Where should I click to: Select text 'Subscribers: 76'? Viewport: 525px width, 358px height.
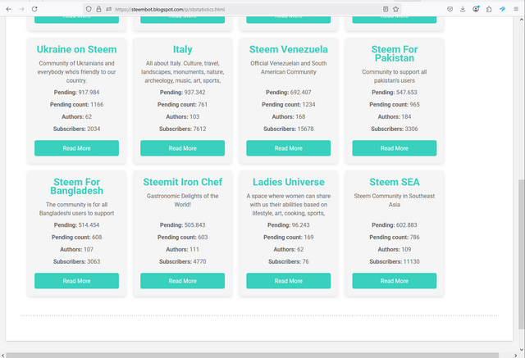pos(289,261)
